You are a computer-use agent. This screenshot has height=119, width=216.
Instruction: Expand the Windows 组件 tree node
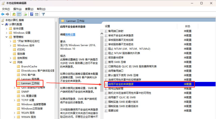point(11,45)
